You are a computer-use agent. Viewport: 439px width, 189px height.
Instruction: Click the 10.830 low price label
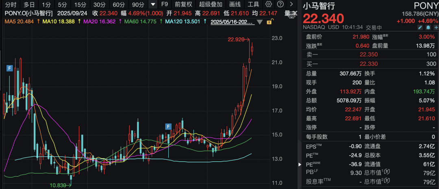coord(58,185)
